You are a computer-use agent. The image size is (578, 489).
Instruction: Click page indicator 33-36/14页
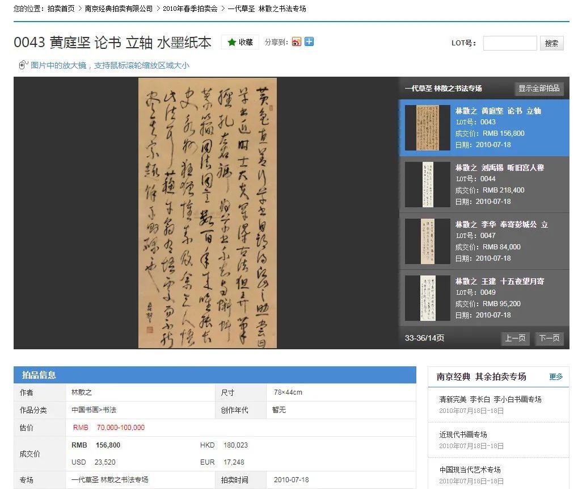[424, 338]
